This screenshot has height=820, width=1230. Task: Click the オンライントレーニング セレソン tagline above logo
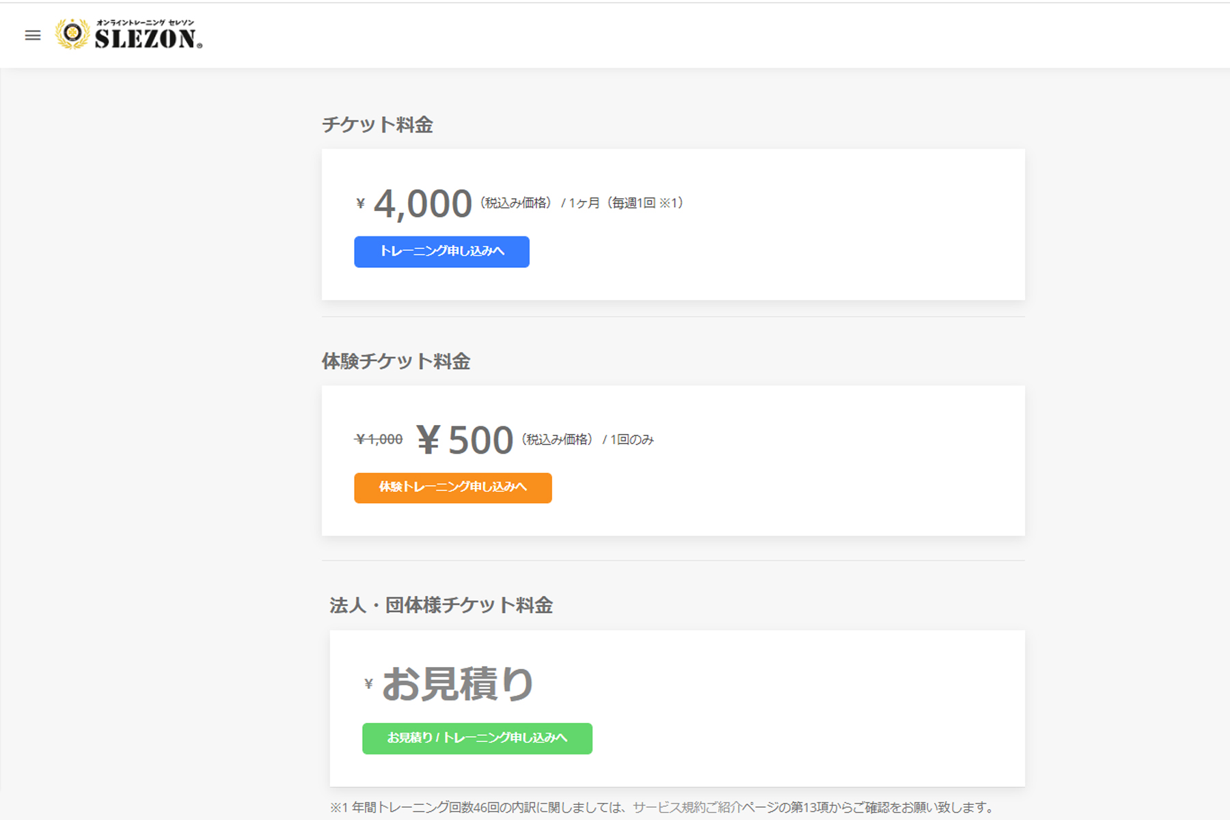click(x=145, y=23)
